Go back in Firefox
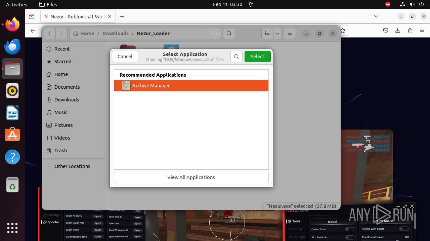The height and width of the screenshot is (241, 430). point(33,31)
